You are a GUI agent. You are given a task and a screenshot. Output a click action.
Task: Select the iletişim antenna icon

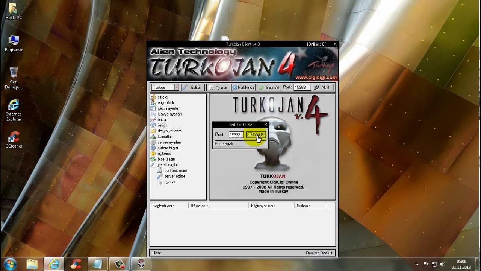(x=153, y=125)
